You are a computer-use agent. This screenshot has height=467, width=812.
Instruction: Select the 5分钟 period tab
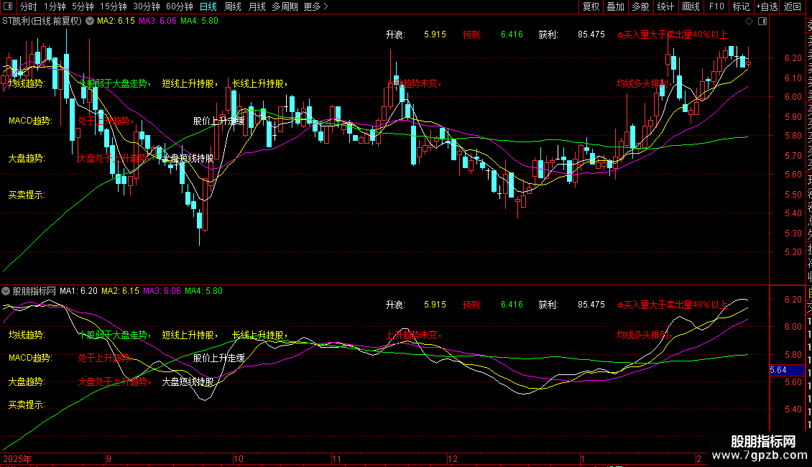point(83,6)
